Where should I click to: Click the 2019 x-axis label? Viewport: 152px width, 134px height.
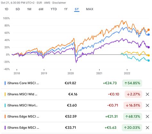coord(44,73)
